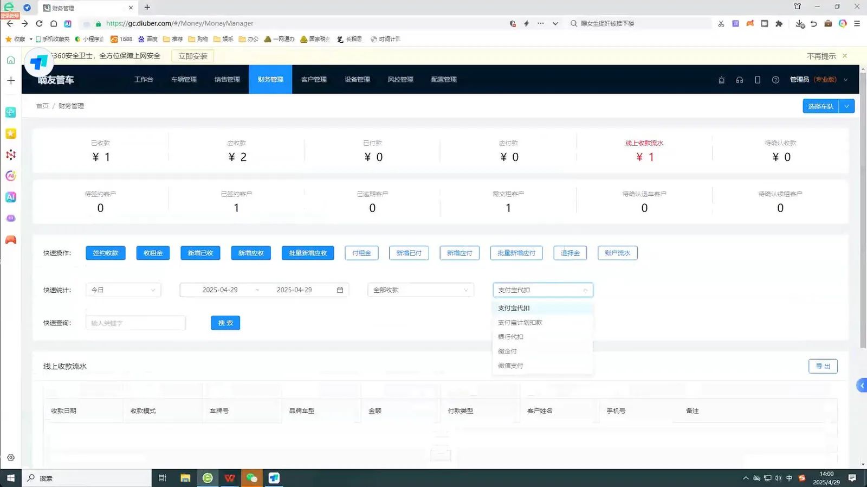Click the 立即安装 button in banner
Viewport: 867px width, 487px height.
193,56
